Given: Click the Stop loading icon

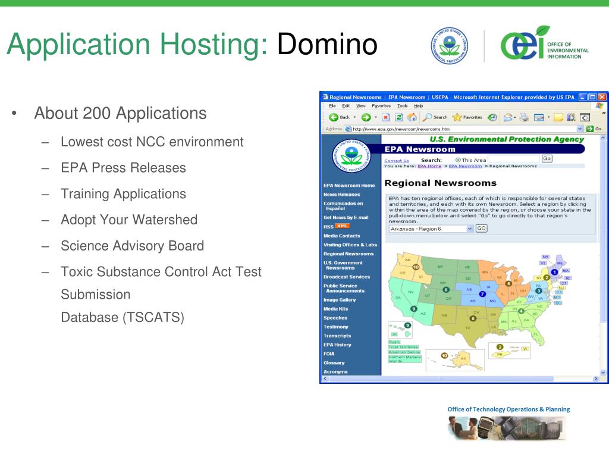Looking at the screenshot, I should pos(385,117).
